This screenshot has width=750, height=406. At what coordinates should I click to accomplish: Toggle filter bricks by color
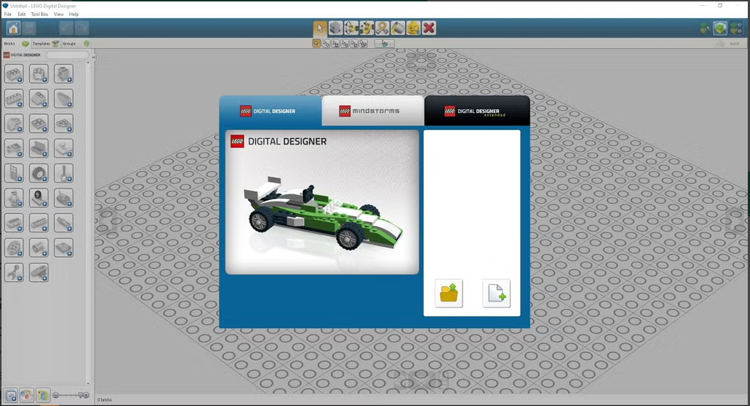click(27, 396)
